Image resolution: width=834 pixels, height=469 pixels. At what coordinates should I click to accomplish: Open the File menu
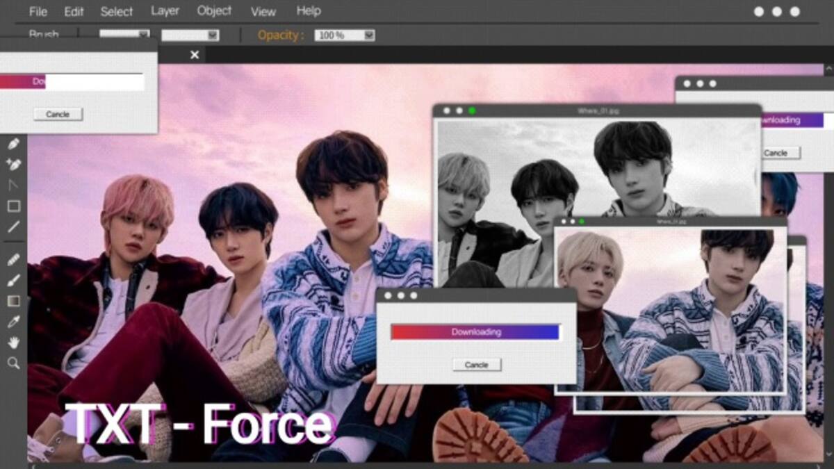tap(38, 12)
